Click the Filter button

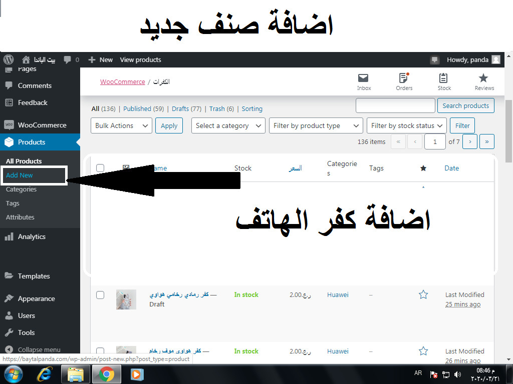(x=462, y=125)
